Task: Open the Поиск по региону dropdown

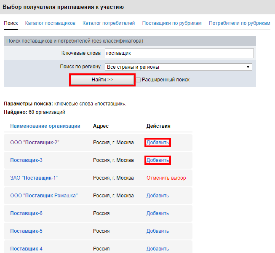Action: [x=178, y=67]
